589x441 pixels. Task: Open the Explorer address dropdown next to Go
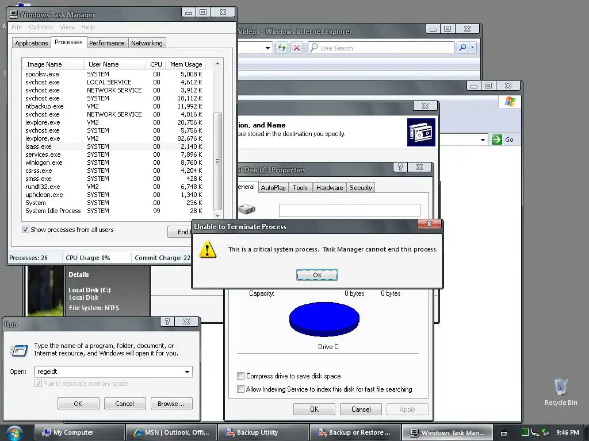click(483, 140)
